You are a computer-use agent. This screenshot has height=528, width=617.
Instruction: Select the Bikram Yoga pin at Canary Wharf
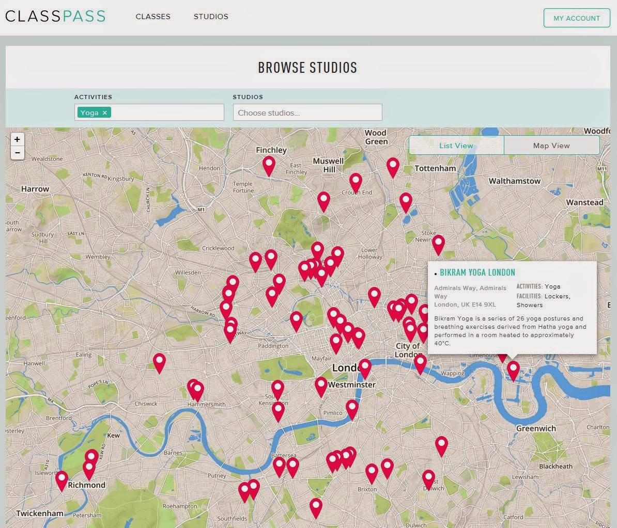[x=513, y=369]
